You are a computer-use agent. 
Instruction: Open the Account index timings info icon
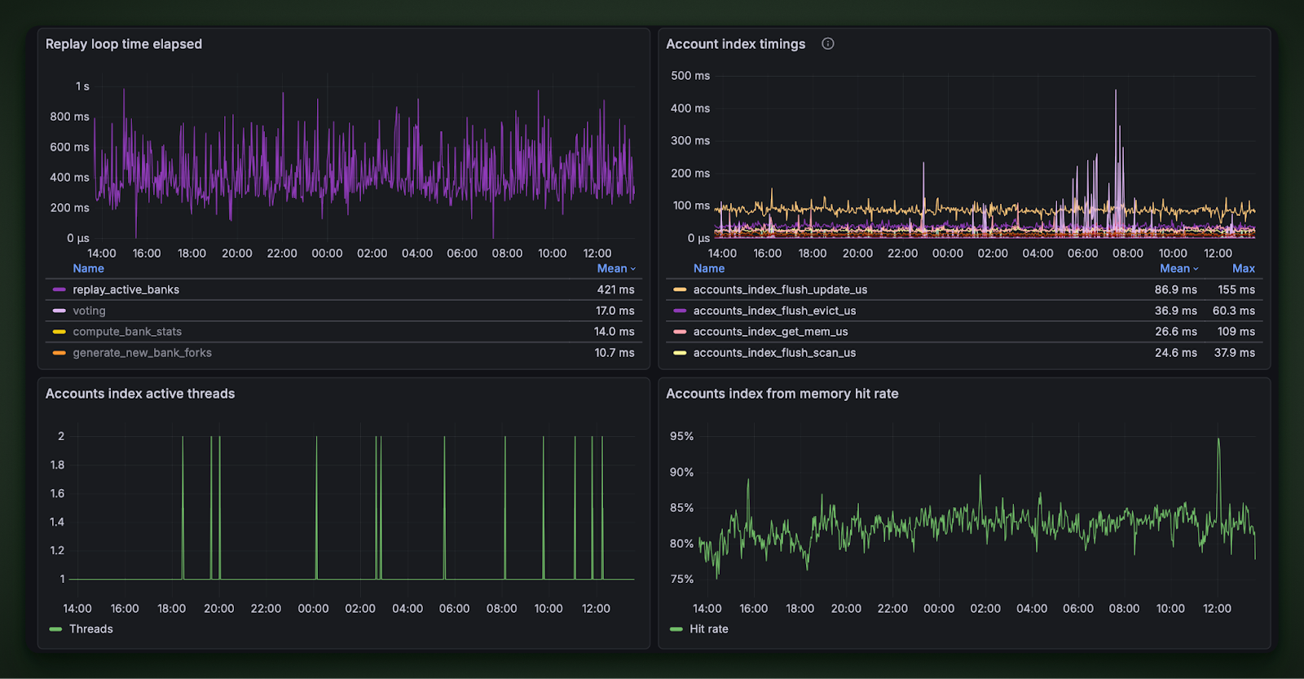pos(828,44)
